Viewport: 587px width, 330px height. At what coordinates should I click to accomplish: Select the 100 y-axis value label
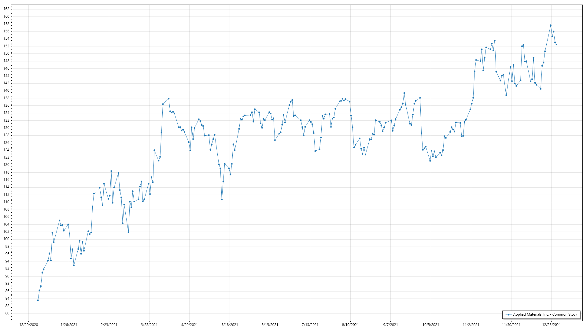(6, 239)
